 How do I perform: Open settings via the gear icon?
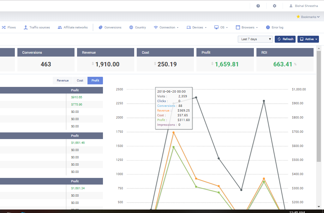tap(274, 6)
